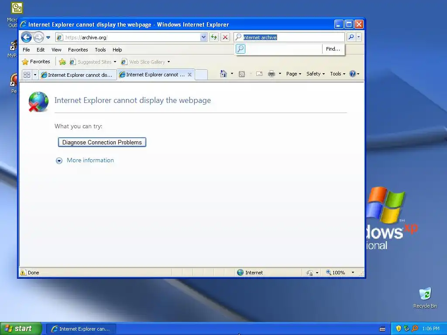Maximize the Internet Explorer window
This screenshot has width=447, height=335.
349,24
